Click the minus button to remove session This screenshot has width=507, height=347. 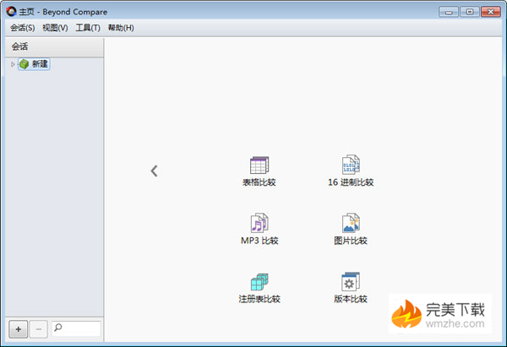(x=39, y=329)
